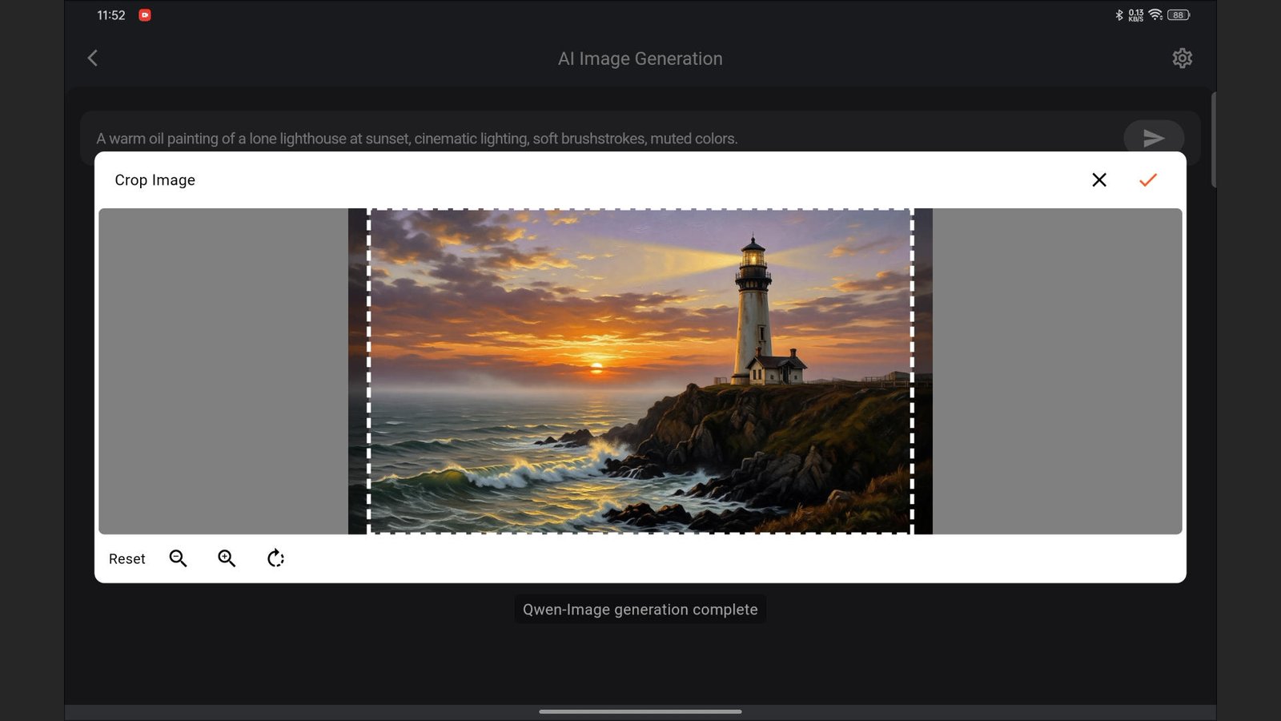Click the vertical scrollbar on right edge
This screenshot has width=1281, height=721.
click(x=1214, y=140)
